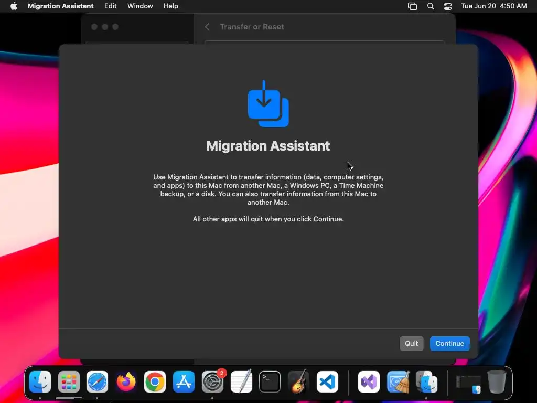This screenshot has height=403, width=537.
Task: Open Finder from the Dock
Action: (x=40, y=382)
